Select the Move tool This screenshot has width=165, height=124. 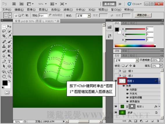point(9,26)
